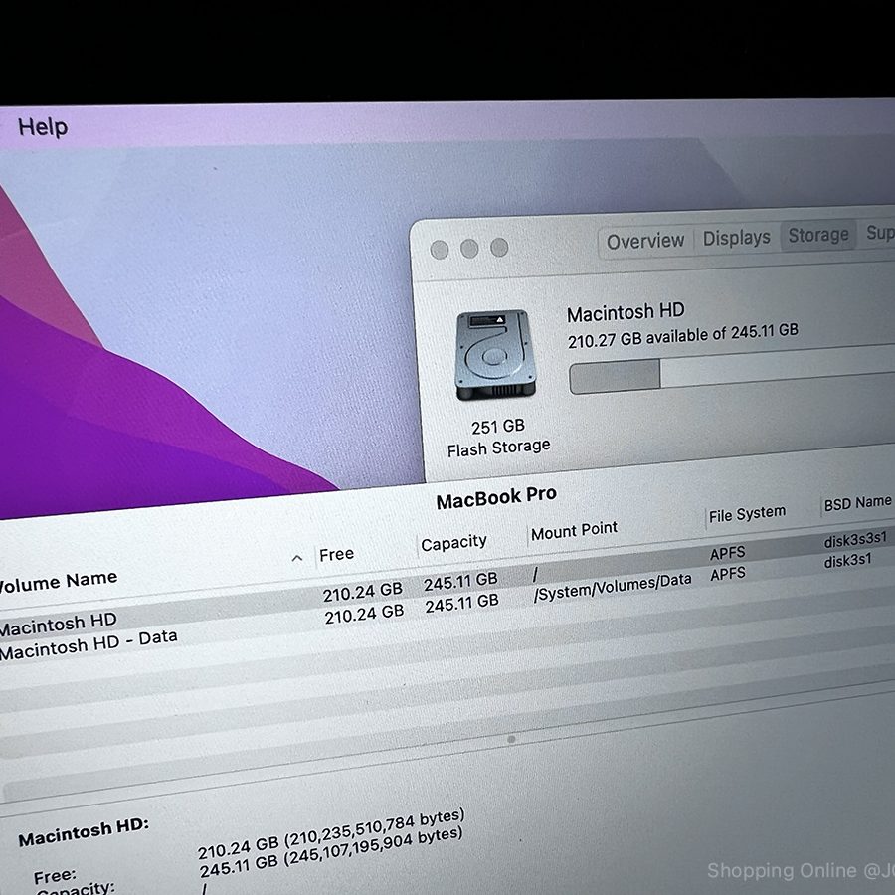The height and width of the screenshot is (895, 895).
Task: Click the Macintosh HD title in the Storage pane
Action: 626,313
